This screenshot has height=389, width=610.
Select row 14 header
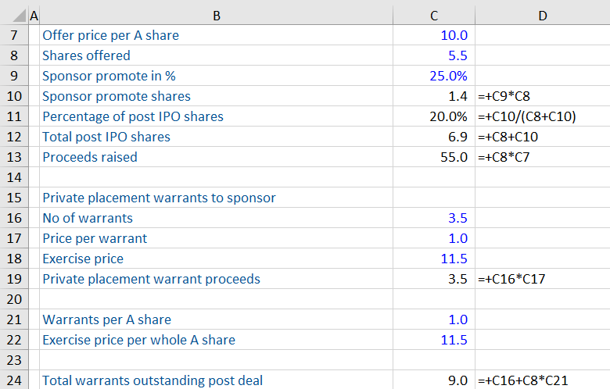[x=13, y=177]
